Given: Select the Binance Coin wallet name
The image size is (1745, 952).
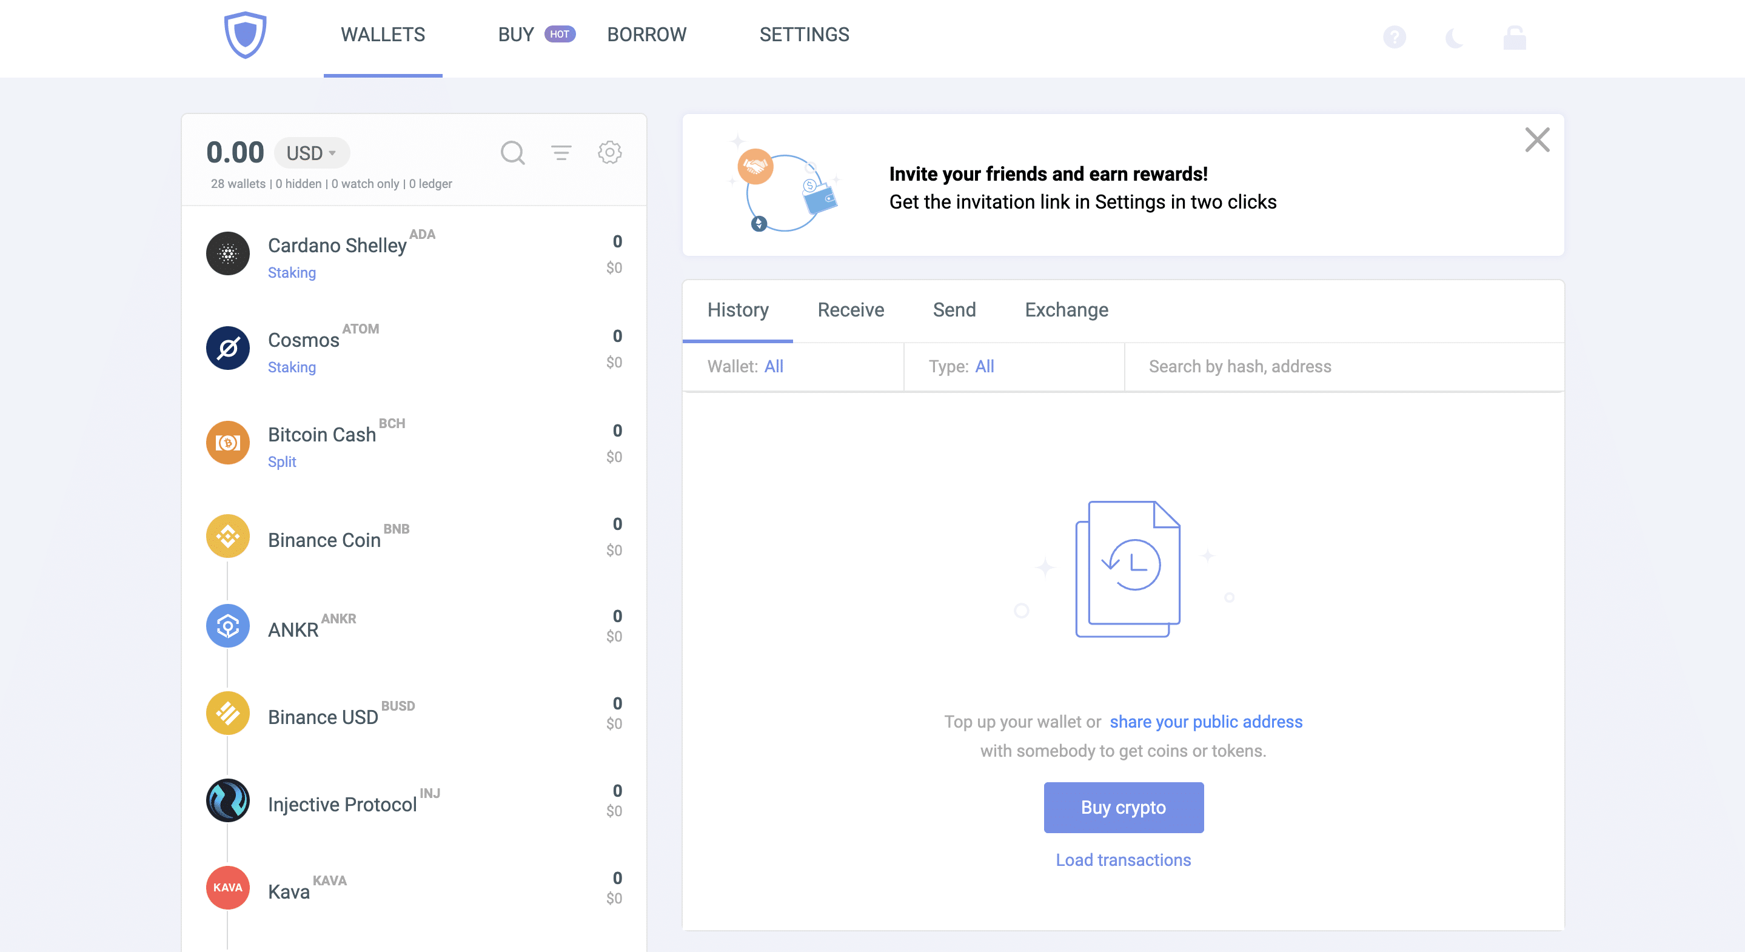Looking at the screenshot, I should (324, 540).
